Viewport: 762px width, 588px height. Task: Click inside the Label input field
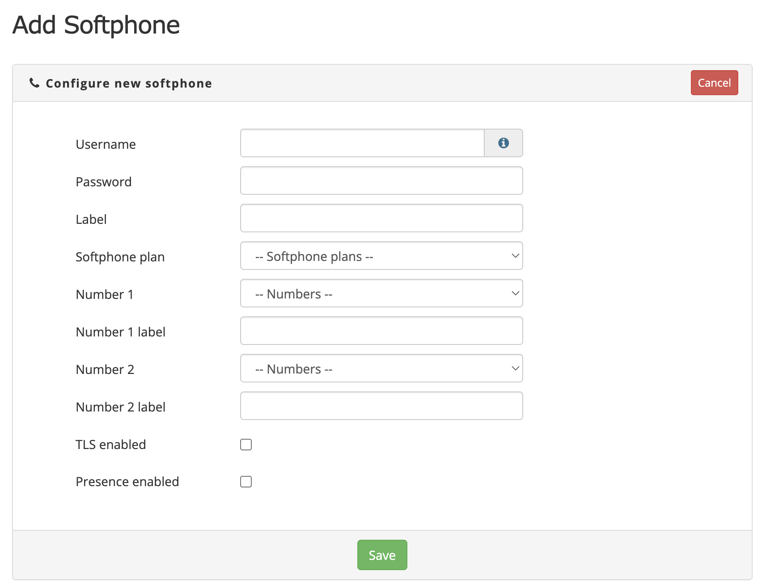[381, 218]
